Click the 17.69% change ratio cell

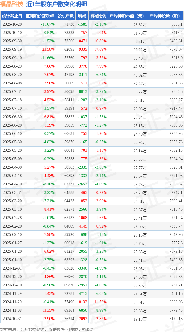coord(100,50)
